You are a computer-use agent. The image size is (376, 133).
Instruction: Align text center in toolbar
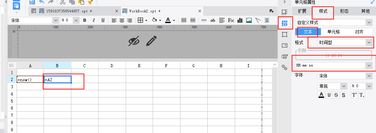(x=122, y=20)
